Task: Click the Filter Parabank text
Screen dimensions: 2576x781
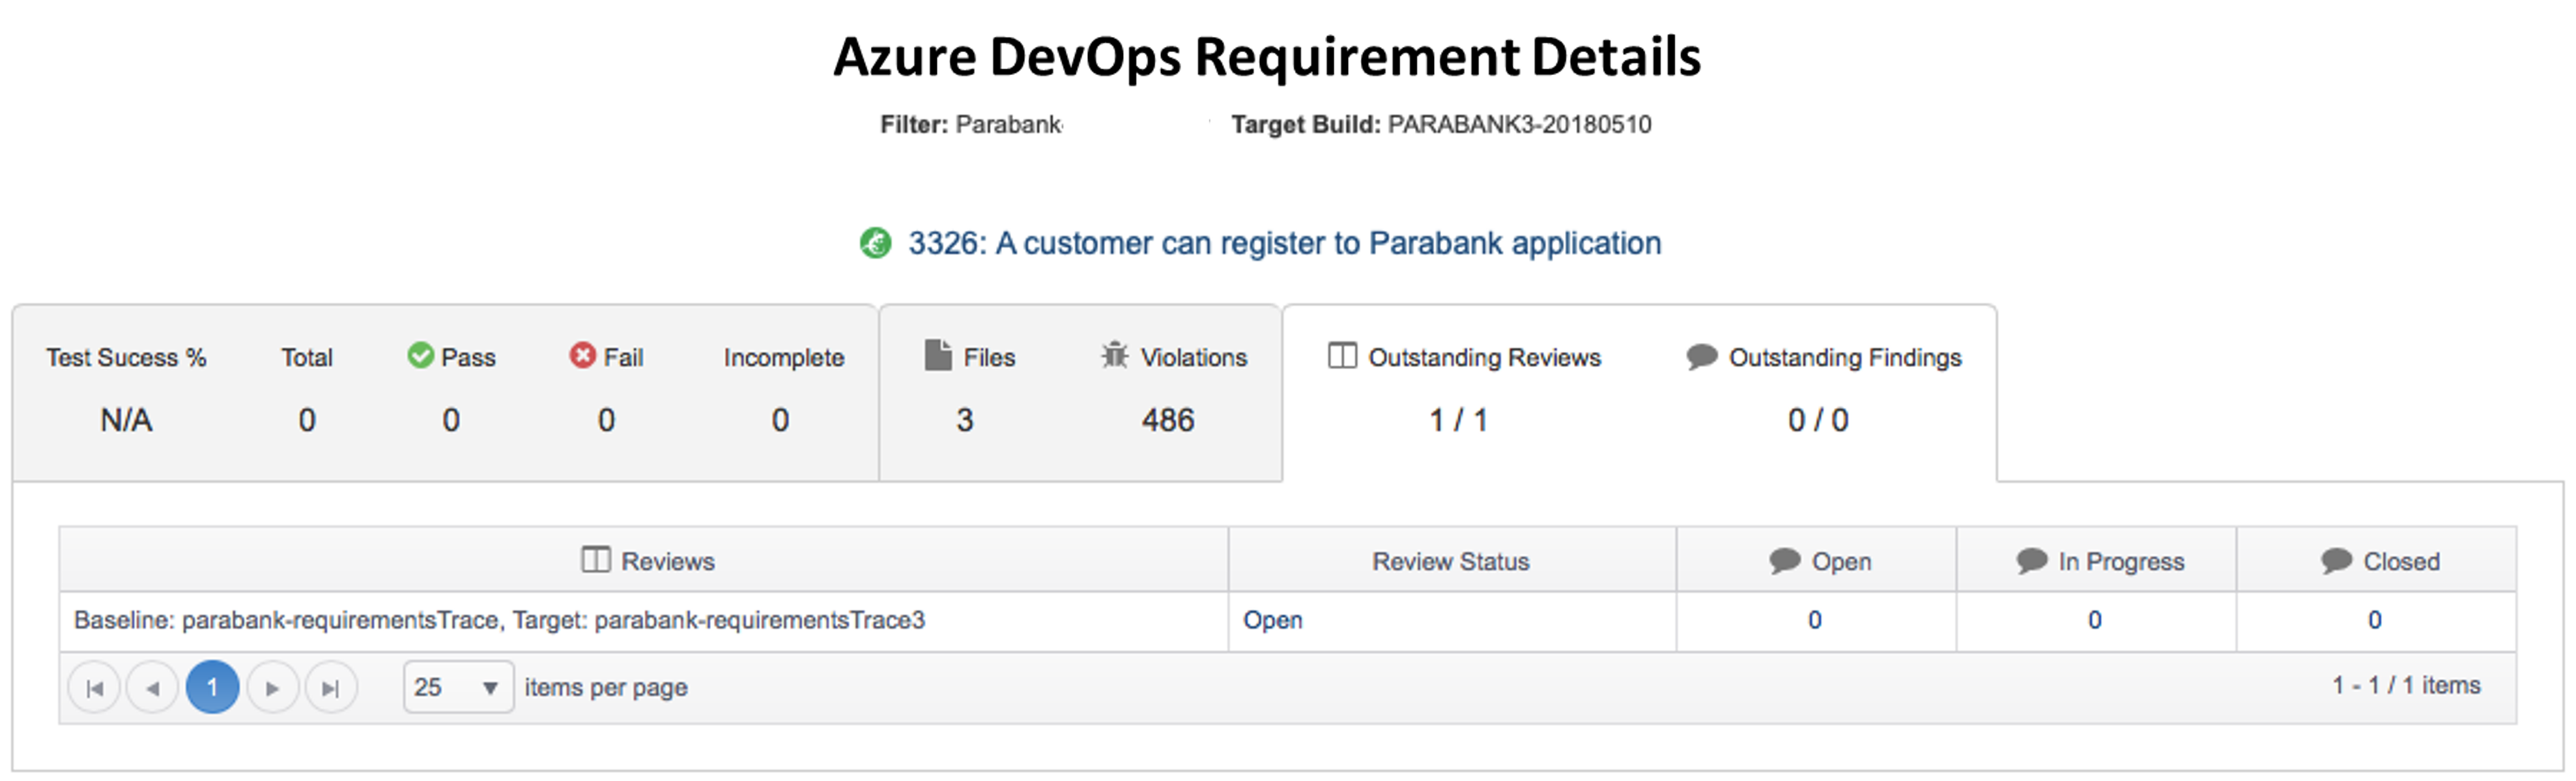Action: tap(971, 124)
